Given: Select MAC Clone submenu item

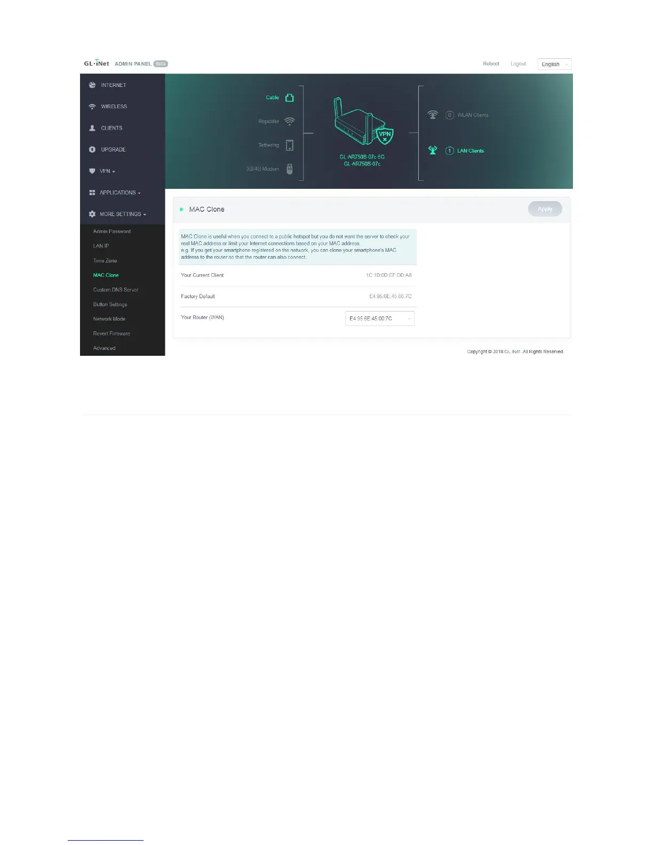Looking at the screenshot, I should click(106, 275).
